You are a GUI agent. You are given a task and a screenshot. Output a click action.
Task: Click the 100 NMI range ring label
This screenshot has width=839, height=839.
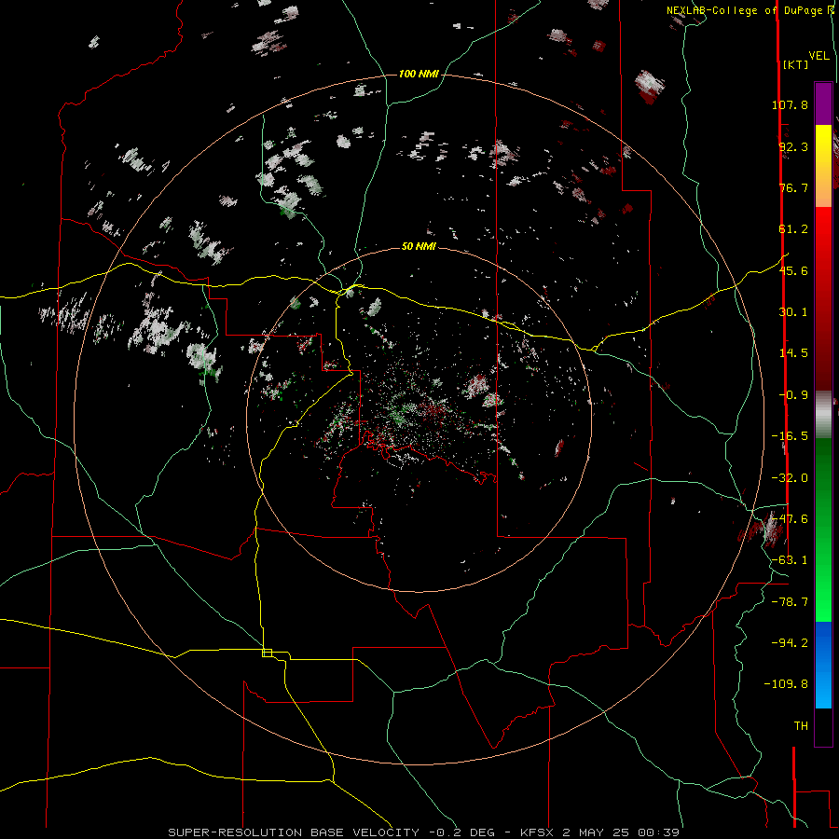[x=419, y=74]
